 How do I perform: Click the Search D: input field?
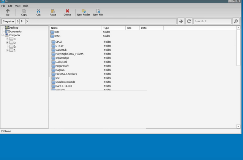211,22
